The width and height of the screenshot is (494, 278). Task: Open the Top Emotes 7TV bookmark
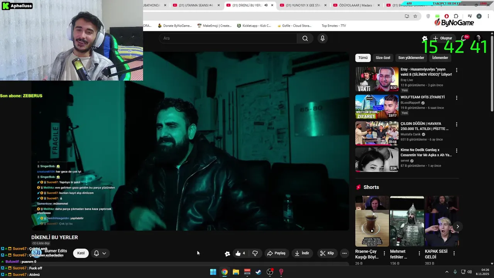point(333,25)
